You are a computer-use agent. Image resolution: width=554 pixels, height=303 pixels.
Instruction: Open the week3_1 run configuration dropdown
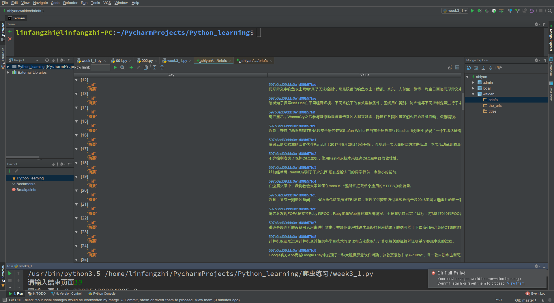455,11
